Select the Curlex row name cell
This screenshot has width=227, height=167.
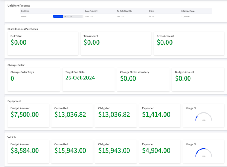(24, 16)
